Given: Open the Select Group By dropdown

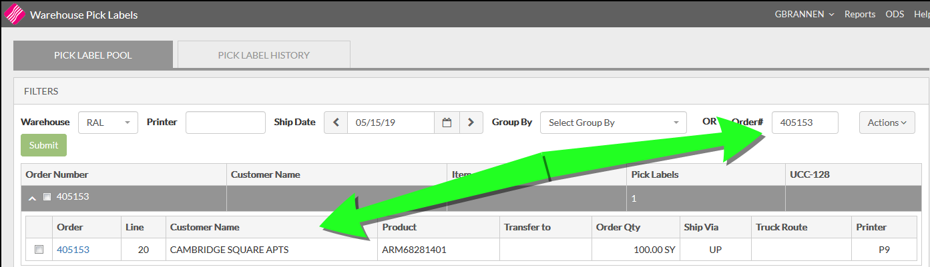Looking at the screenshot, I should [613, 123].
